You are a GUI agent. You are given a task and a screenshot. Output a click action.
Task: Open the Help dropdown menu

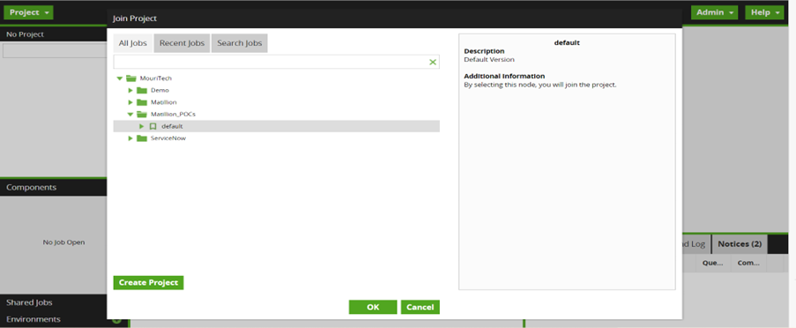point(764,12)
